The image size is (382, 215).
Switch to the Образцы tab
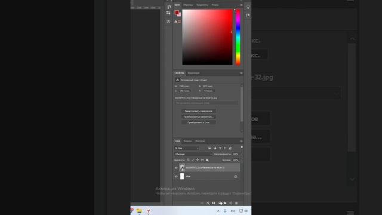pyautogui.click(x=188, y=5)
